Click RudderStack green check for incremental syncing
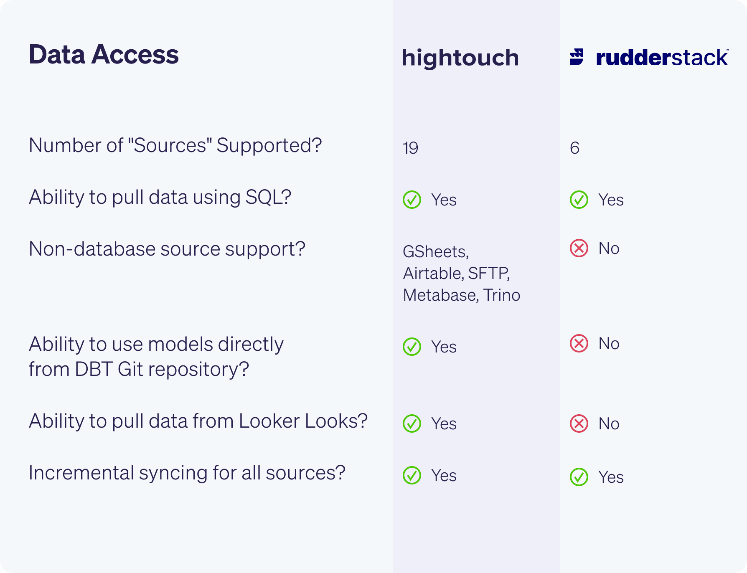 point(579,477)
